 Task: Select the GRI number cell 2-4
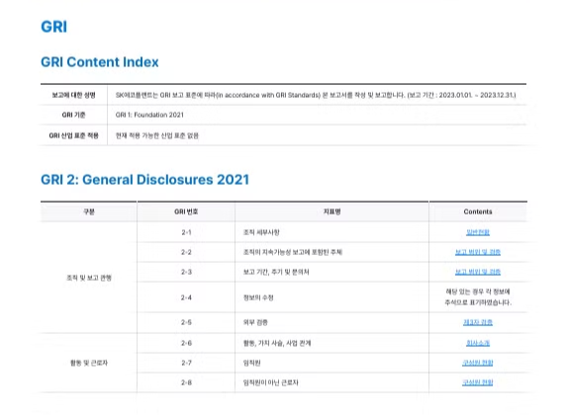pyautogui.click(x=186, y=297)
